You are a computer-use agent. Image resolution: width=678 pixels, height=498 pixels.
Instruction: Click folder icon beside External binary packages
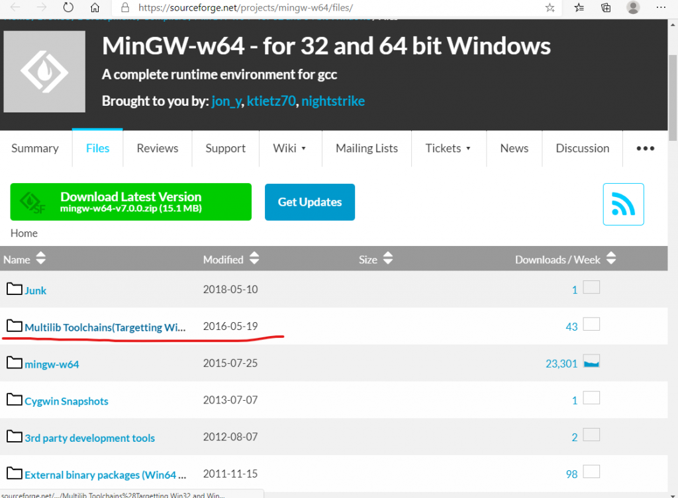pyautogui.click(x=15, y=473)
